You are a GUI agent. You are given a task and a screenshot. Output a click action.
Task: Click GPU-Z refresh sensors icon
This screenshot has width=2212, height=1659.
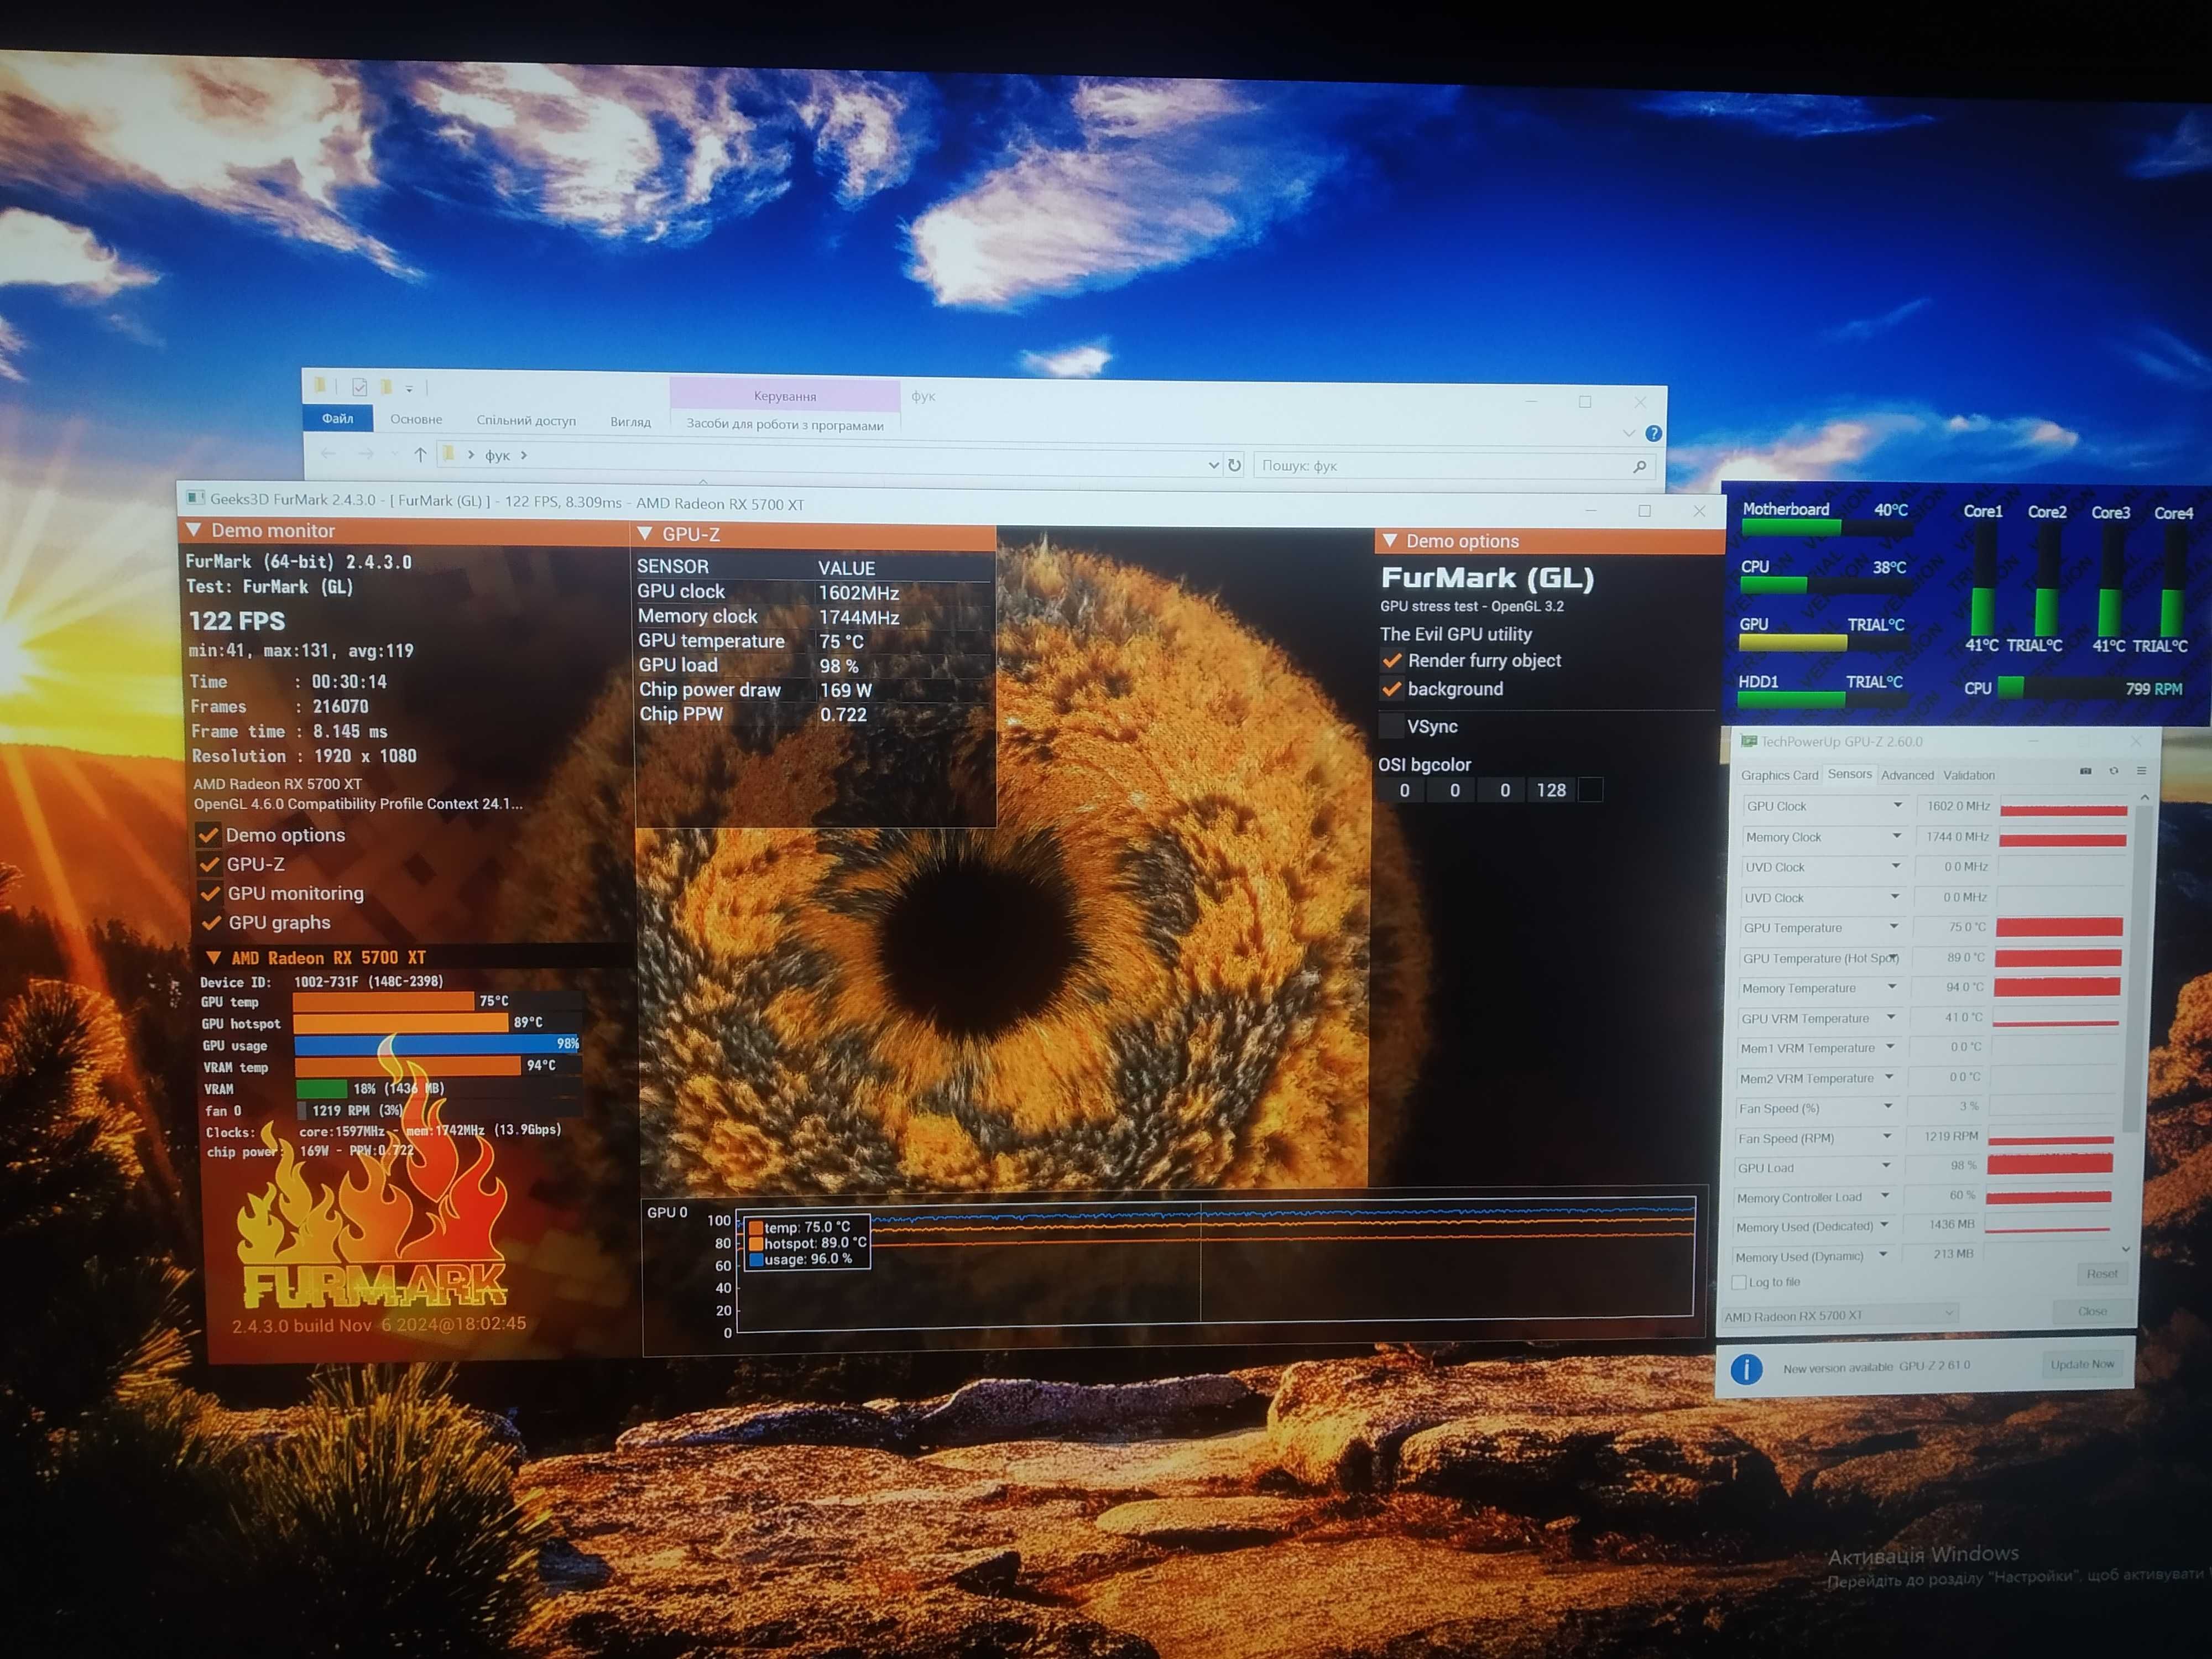pyautogui.click(x=2113, y=771)
